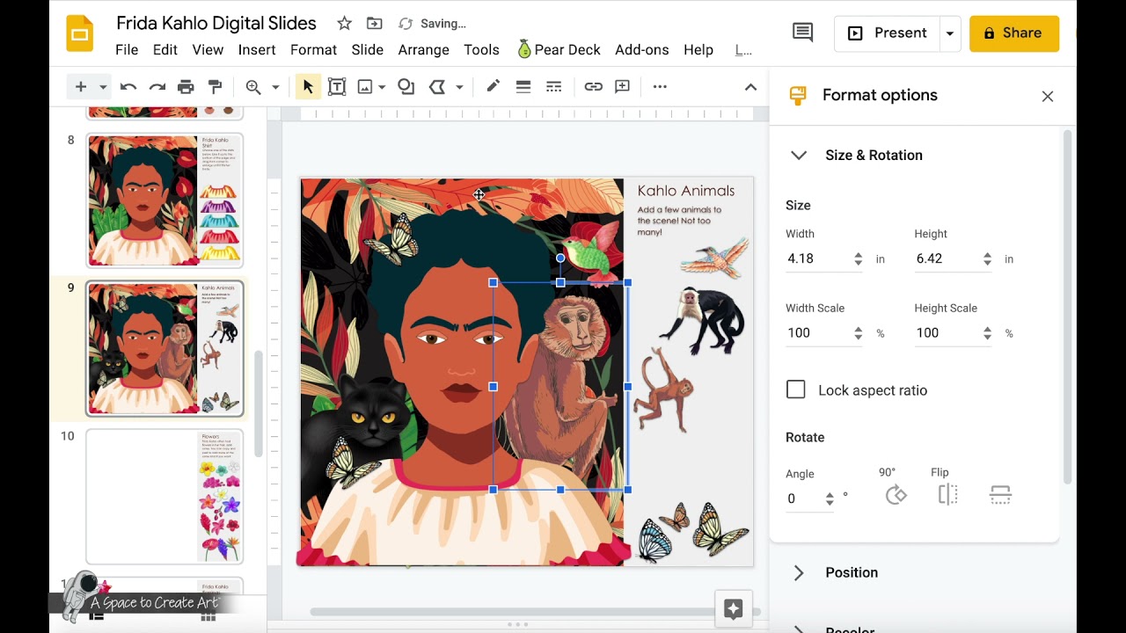The width and height of the screenshot is (1126, 633).
Task: Click the Add comment toolbar icon
Action: click(622, 86)
